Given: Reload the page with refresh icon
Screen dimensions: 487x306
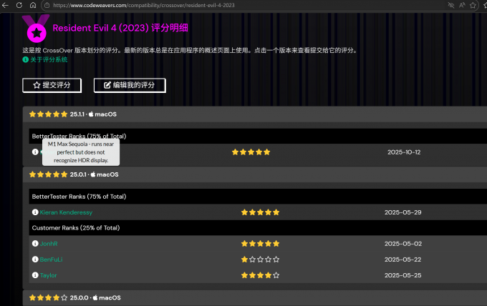Looking at the screenshot, I should click(19, 5).
